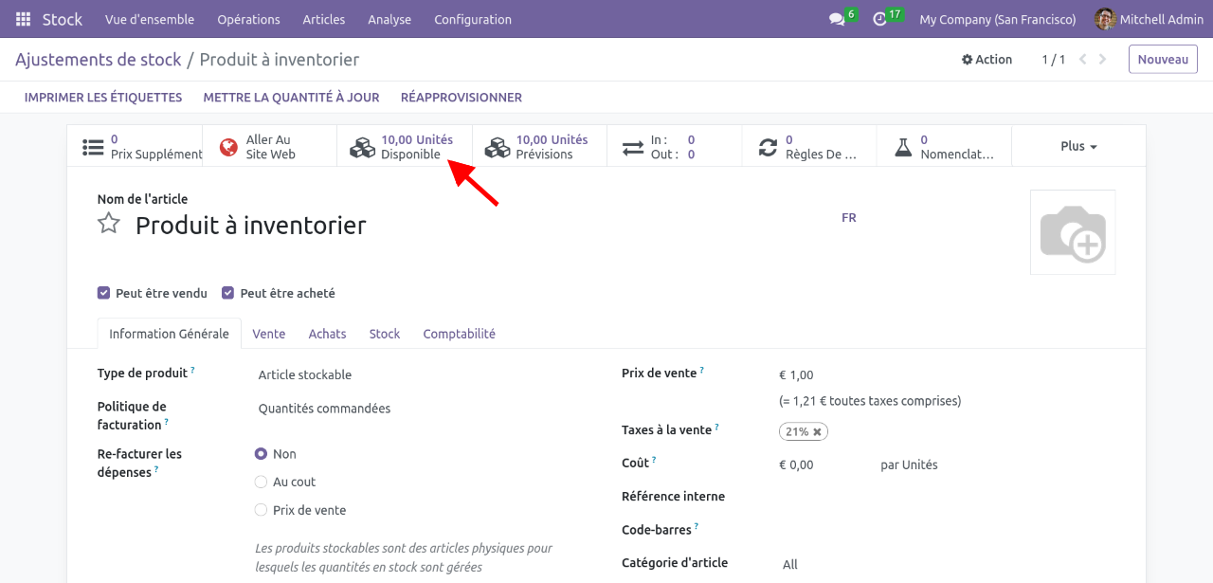
Task: Click Mettre la quantité à jour
Action: (291, 97)
